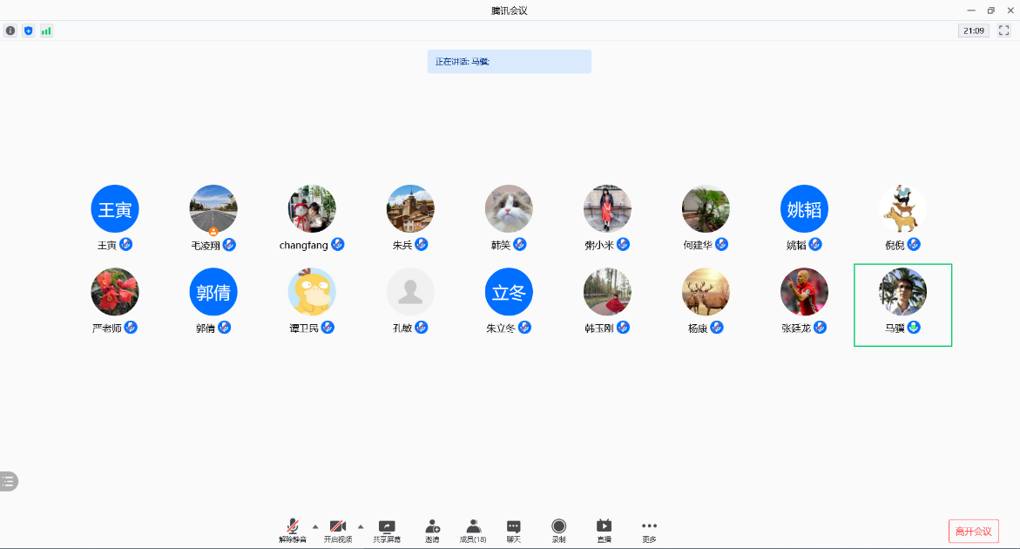Viewport: 1020px width, 549px height.
Task: Start recording with 录制
Action: (558, 527)
